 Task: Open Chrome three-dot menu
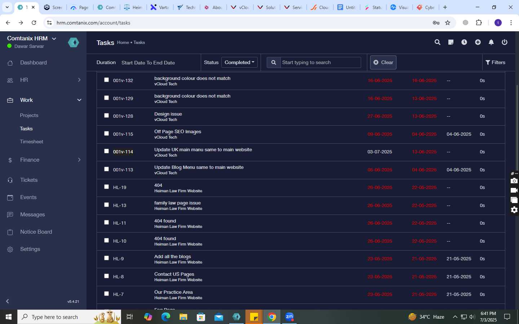(511, 23)
